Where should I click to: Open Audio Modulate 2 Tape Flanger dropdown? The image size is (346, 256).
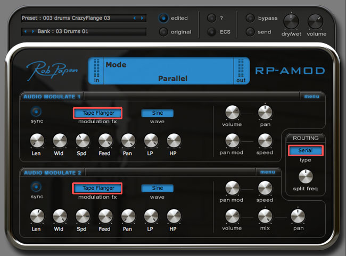pyautogui.click(x=98, y=188)
